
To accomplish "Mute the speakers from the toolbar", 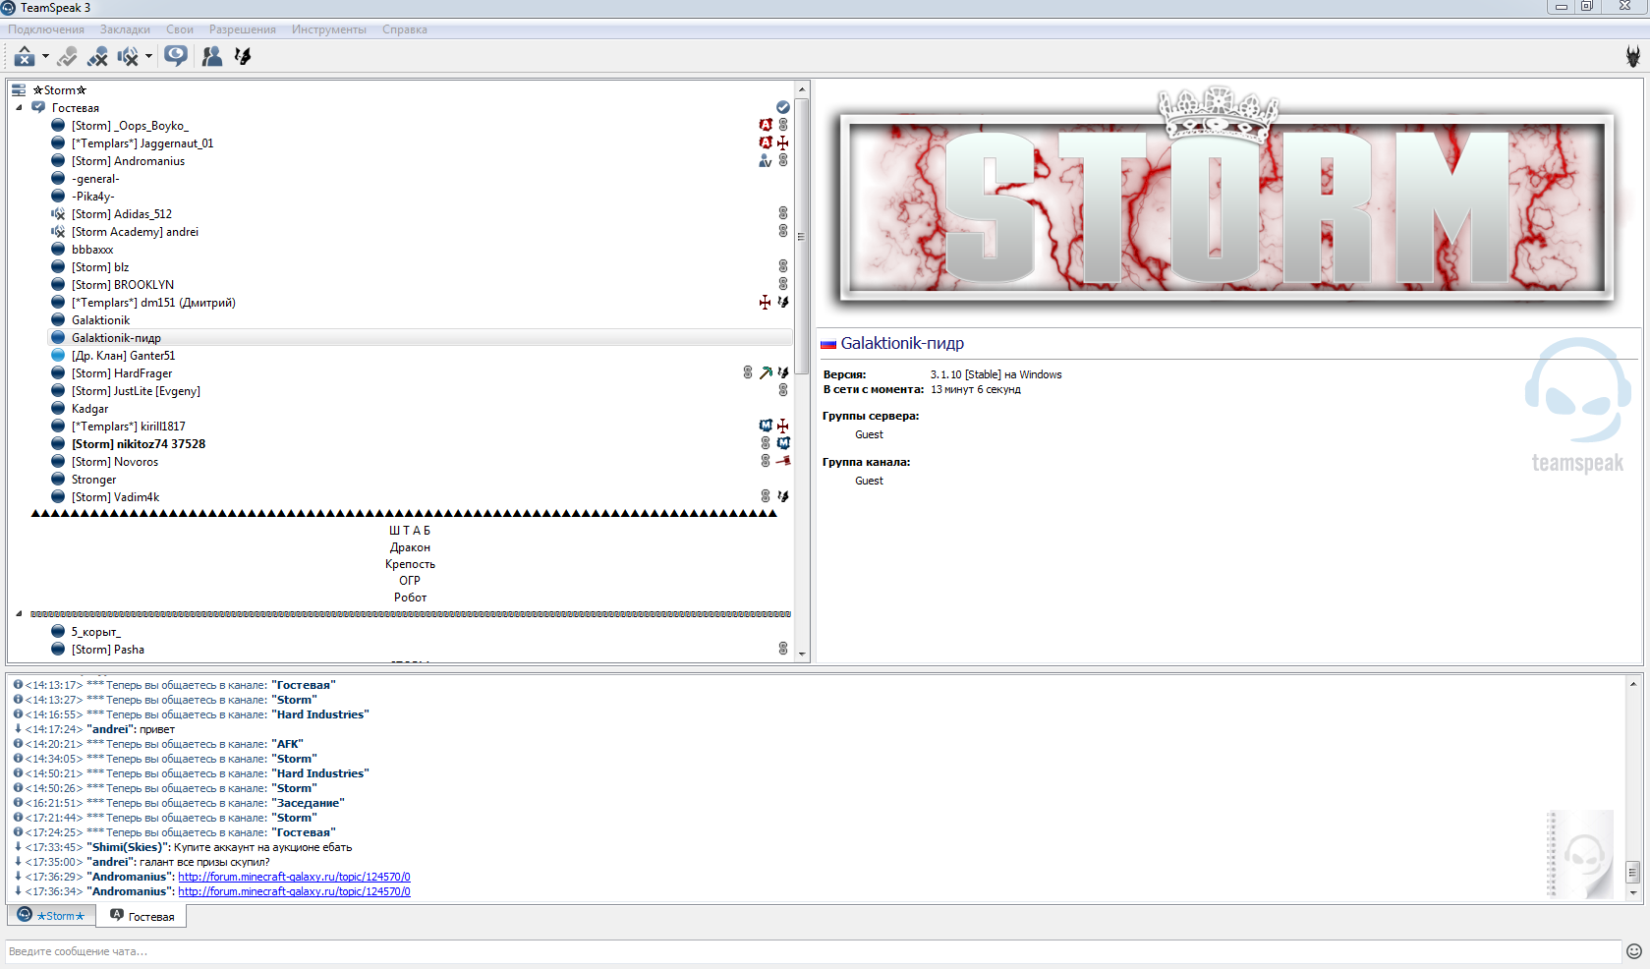I will 128,56.
